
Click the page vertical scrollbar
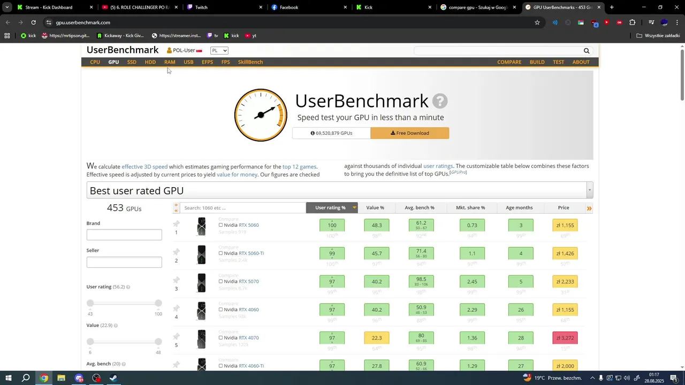click(x=682, y=74)
